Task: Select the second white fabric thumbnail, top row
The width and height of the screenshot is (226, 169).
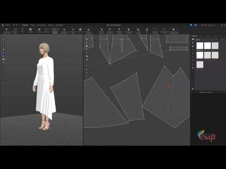Action: [207, 46]
